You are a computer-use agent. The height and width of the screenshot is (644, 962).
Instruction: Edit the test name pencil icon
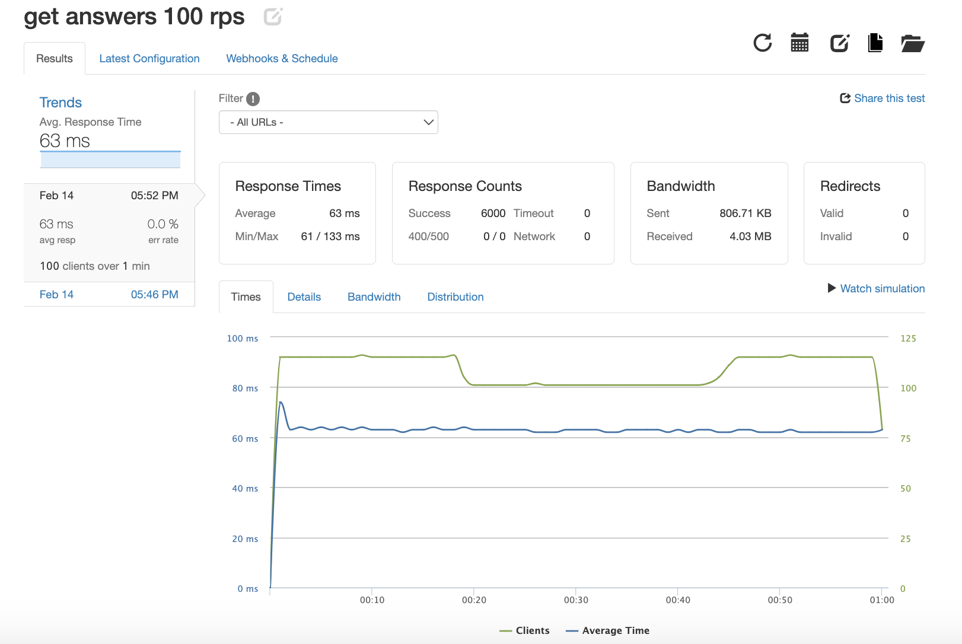click(x=273, y=17)
